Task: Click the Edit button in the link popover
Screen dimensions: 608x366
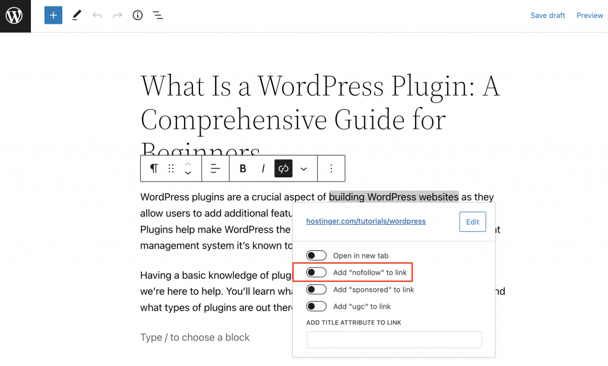Action: (472, 221)
